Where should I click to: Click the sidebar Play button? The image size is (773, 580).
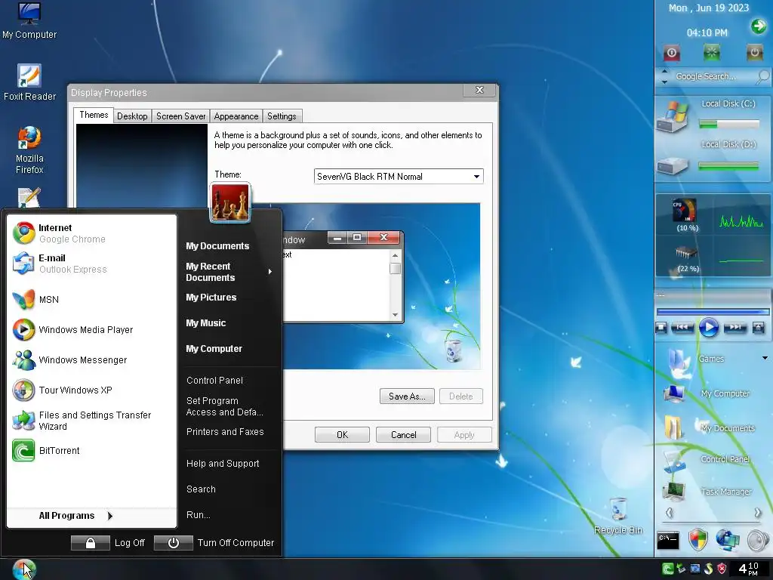708,327
